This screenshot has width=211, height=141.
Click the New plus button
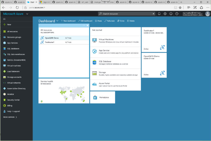(x=7, y=24)
